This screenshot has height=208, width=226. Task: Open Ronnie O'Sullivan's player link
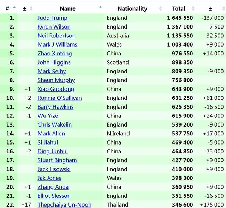(x=60, y=98)
